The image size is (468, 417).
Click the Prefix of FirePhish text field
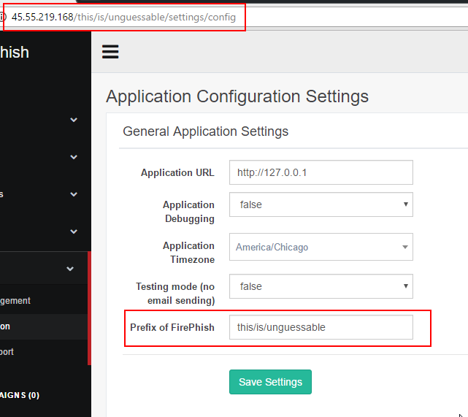(x=321, y=327)
